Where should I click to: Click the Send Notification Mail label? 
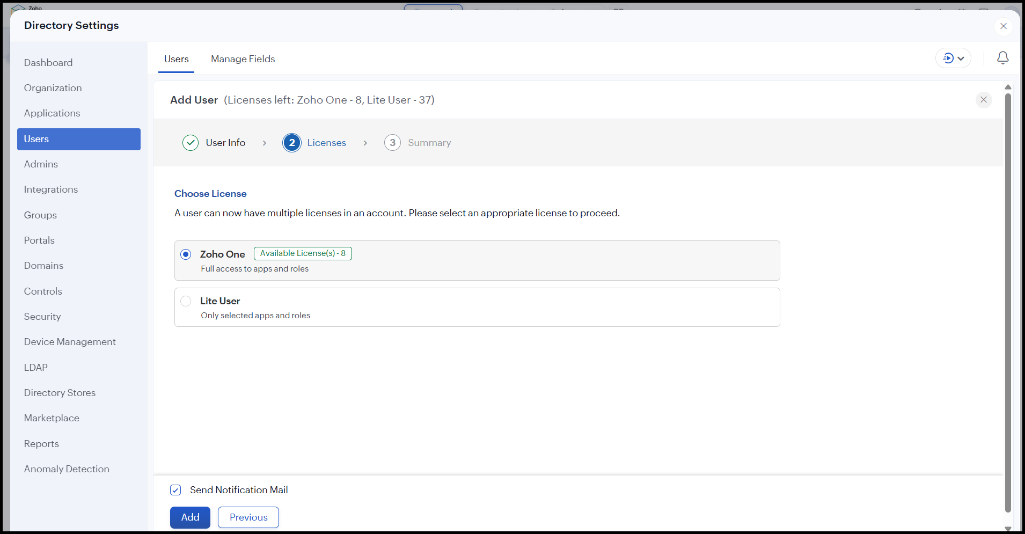point(239,490)
